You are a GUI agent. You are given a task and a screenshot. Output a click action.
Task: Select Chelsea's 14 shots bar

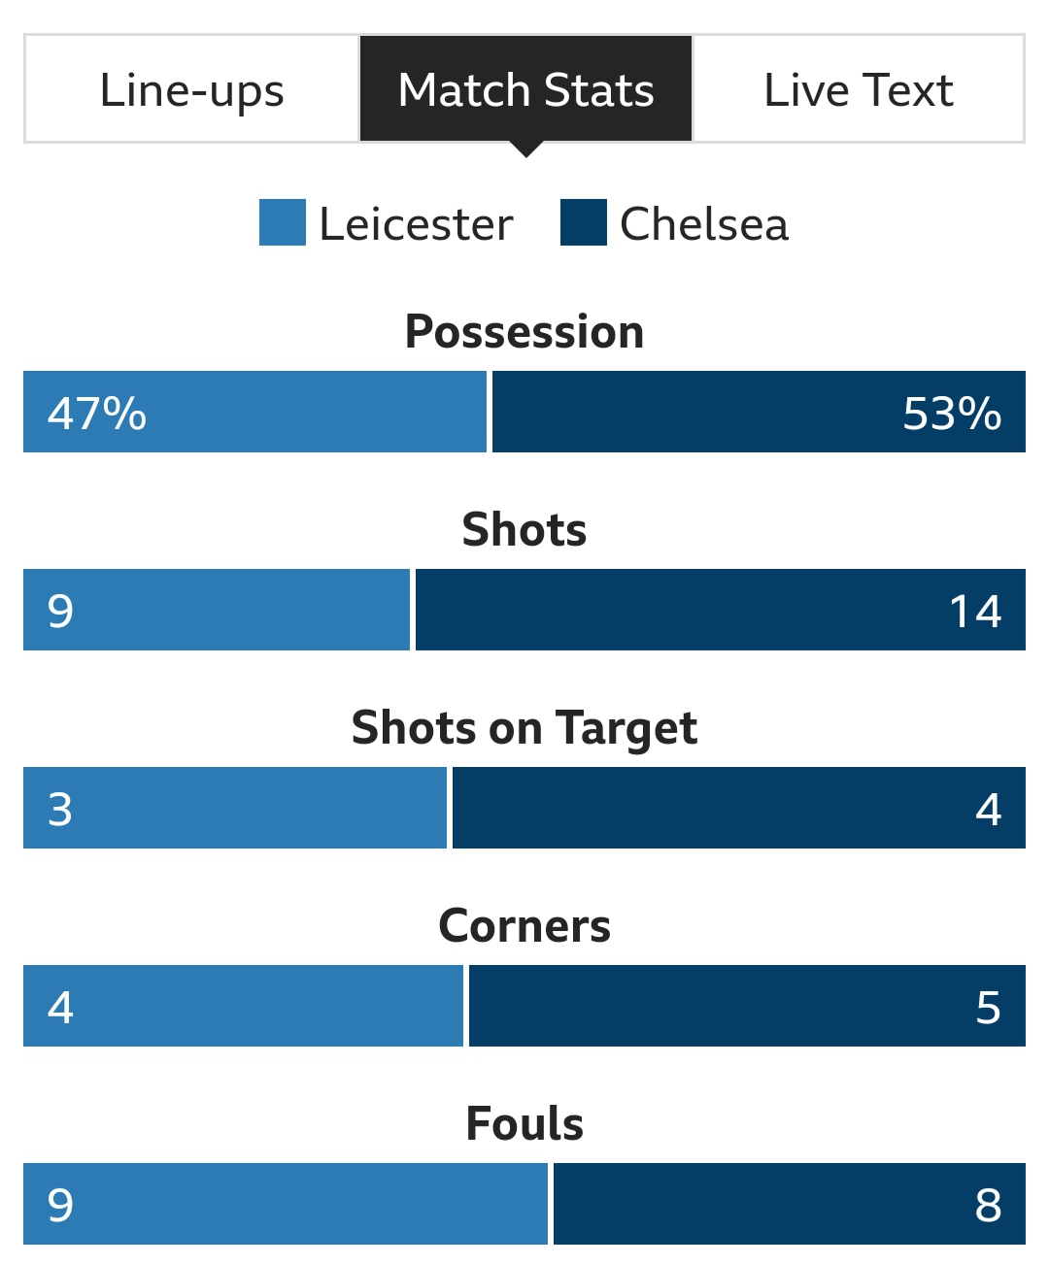click(x=721, y=610)
